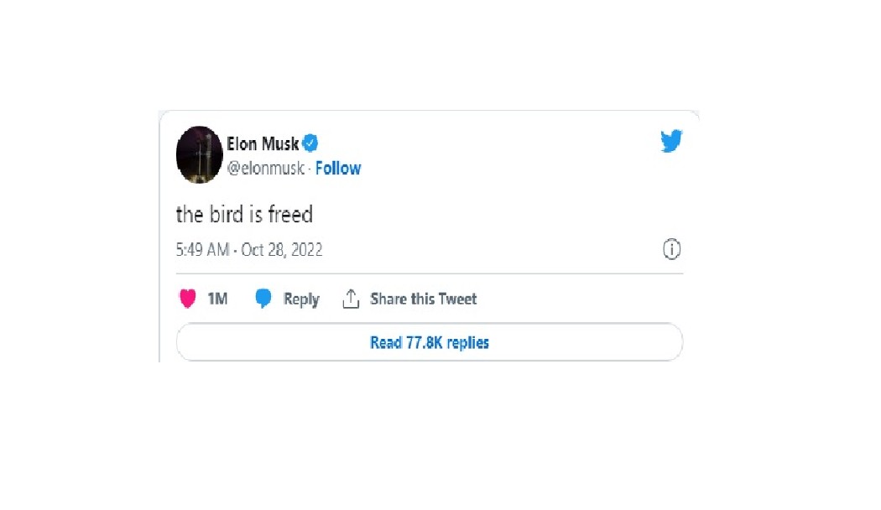Click the tweet text "the bird is freed"

(x=244, y=215)
